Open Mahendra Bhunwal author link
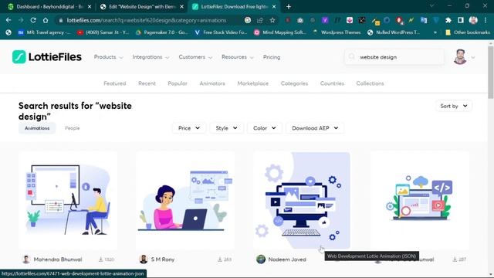 click(x=58, y=259)
